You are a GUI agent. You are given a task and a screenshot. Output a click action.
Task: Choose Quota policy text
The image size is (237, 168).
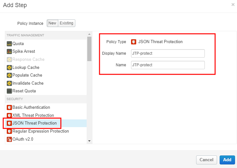(x=18, y=44)
